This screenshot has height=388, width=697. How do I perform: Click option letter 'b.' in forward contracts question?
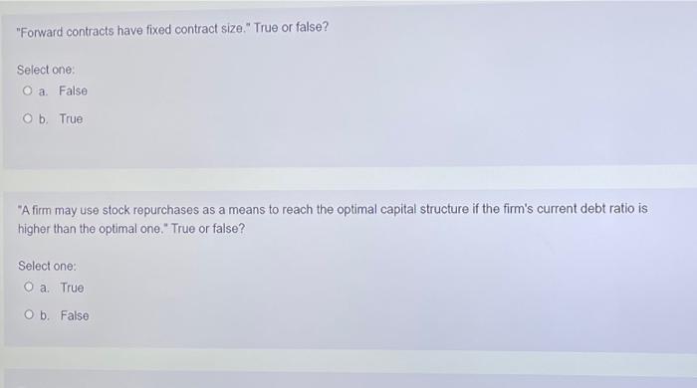43,119
